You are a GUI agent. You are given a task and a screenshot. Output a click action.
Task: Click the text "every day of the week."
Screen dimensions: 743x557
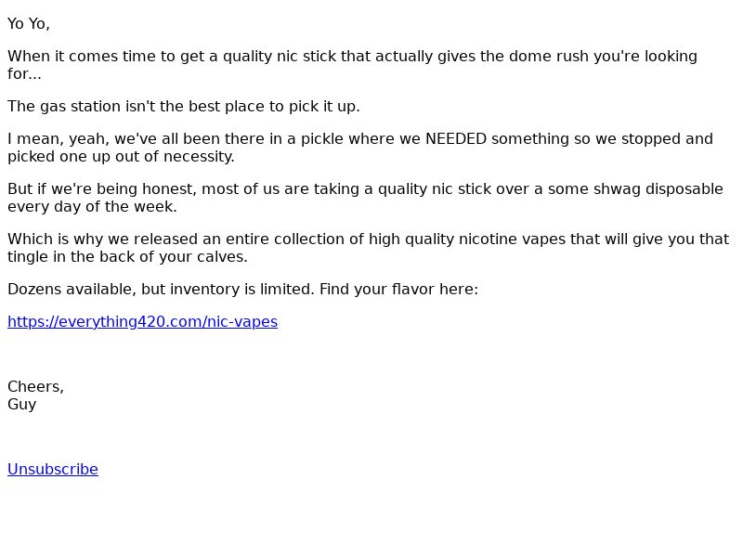pos(92,207)
